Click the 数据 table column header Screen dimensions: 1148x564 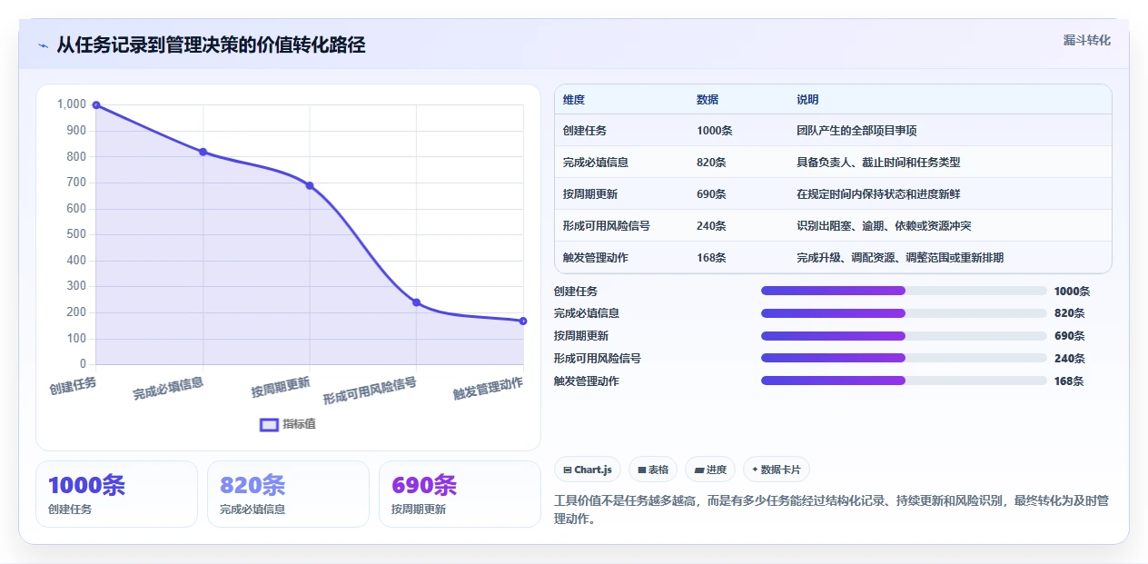pyautogui.click(x=708, y=99)
